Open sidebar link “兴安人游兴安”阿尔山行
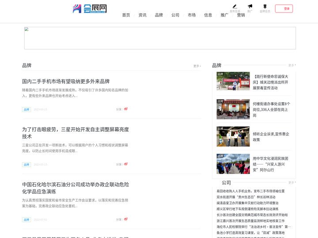The width and height of the screenshot is (318, 238). coord(271,164)
